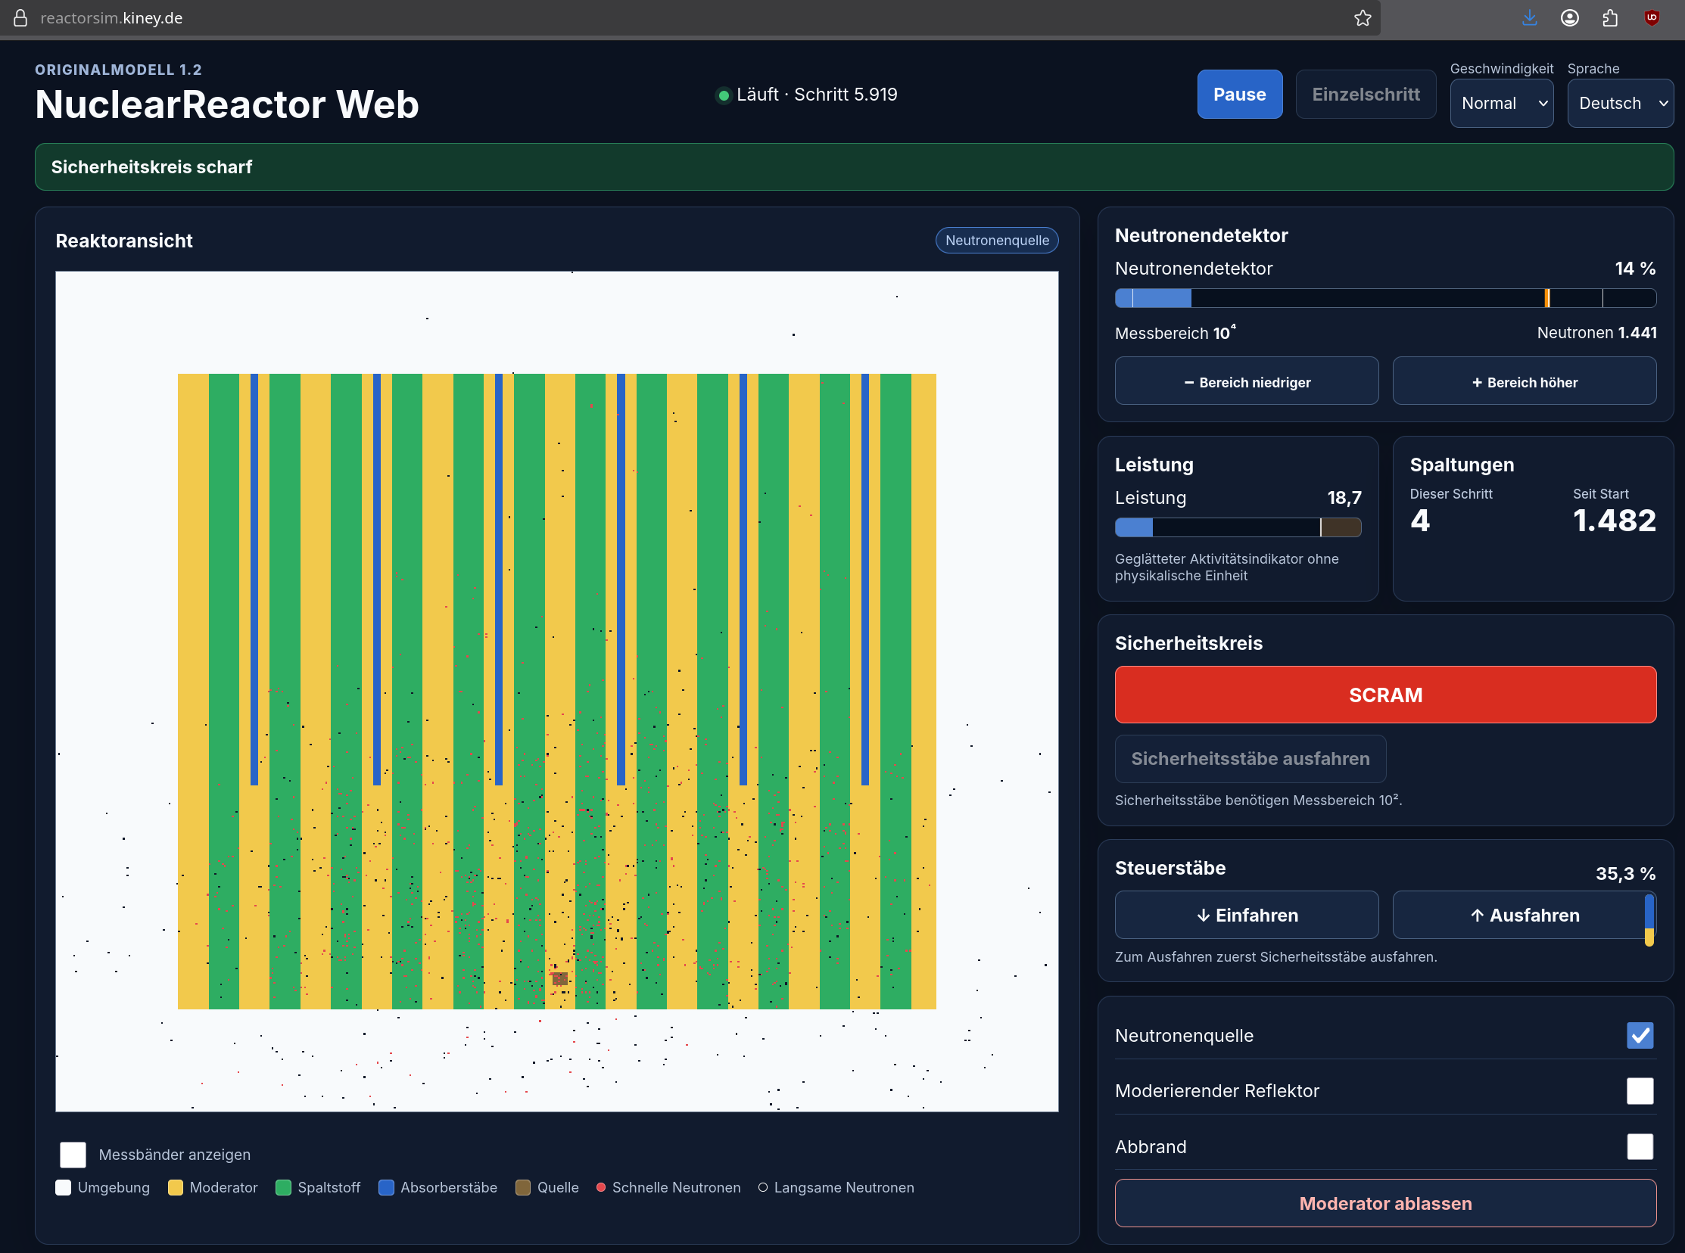Click the Quelle brown legend swatch

[523, 1187]
